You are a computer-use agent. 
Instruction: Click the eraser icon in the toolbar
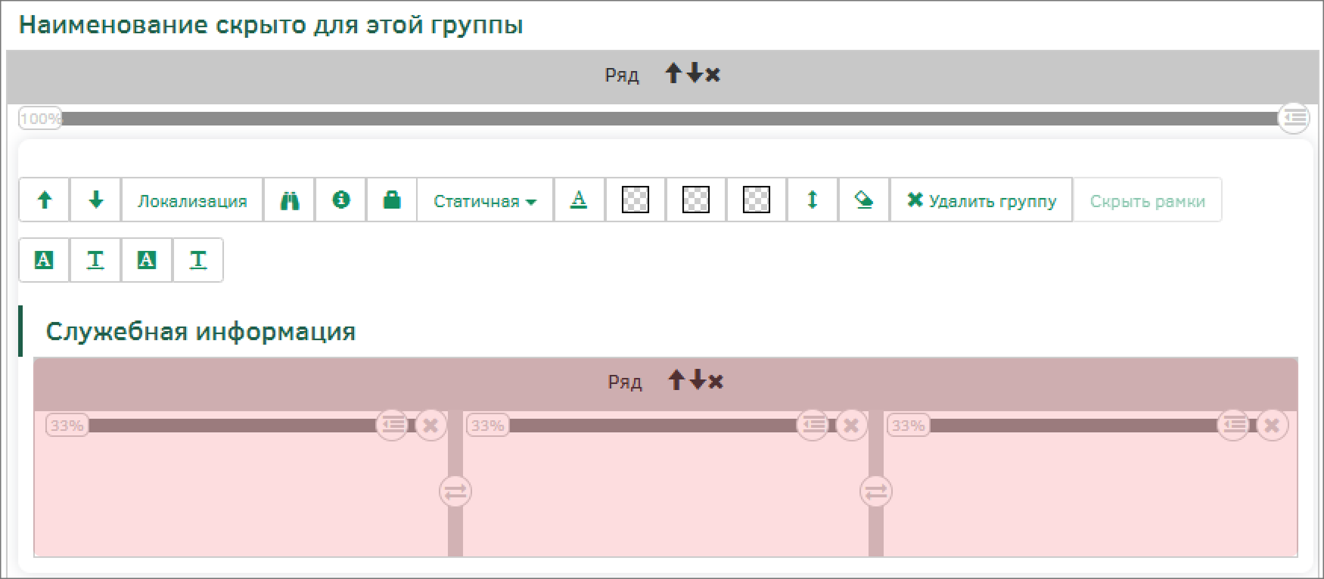[x=863, y=200]
